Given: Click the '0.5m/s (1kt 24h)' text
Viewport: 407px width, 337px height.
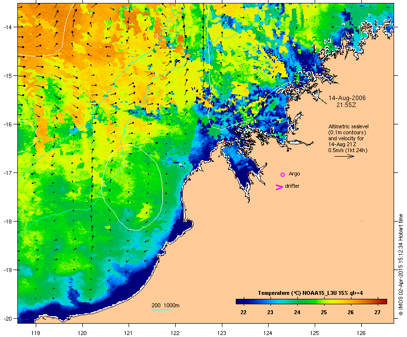Looking at the screenshot, I should [348, 150].
